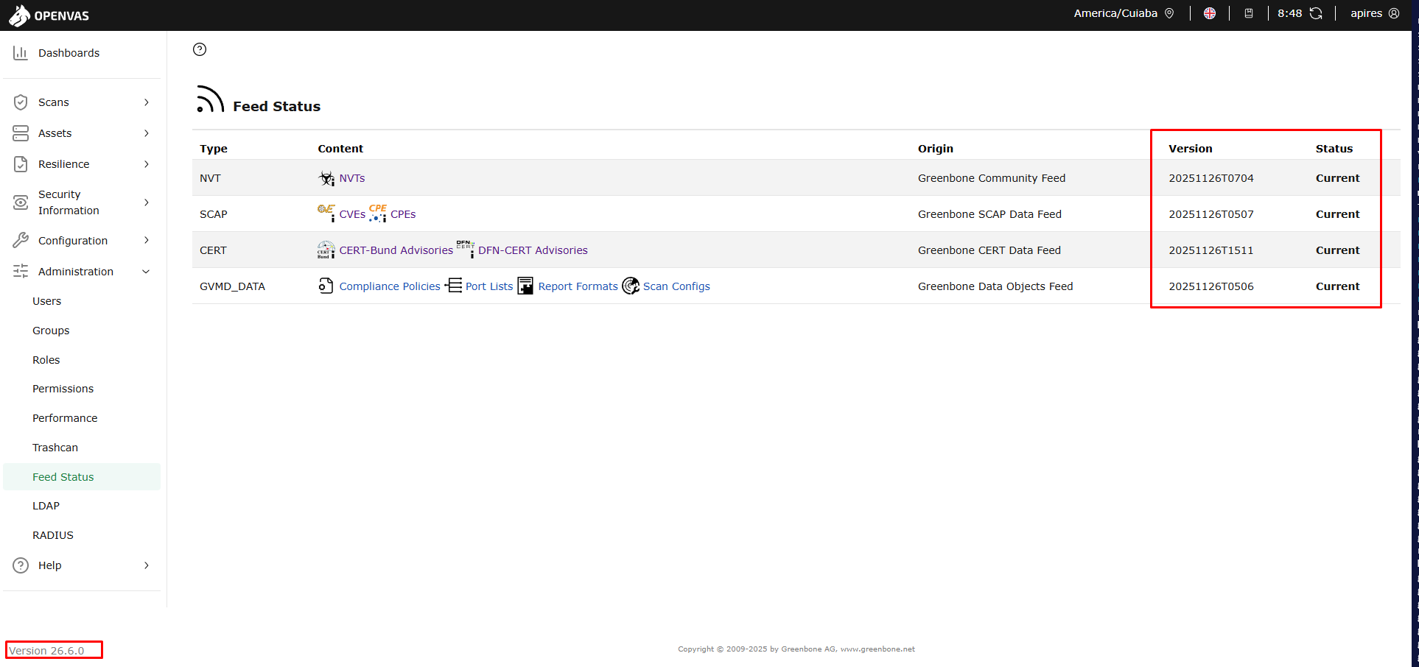Click the Port Lists icon
The height and width of the screenshot is (667, 1419).
coord(454,286)
